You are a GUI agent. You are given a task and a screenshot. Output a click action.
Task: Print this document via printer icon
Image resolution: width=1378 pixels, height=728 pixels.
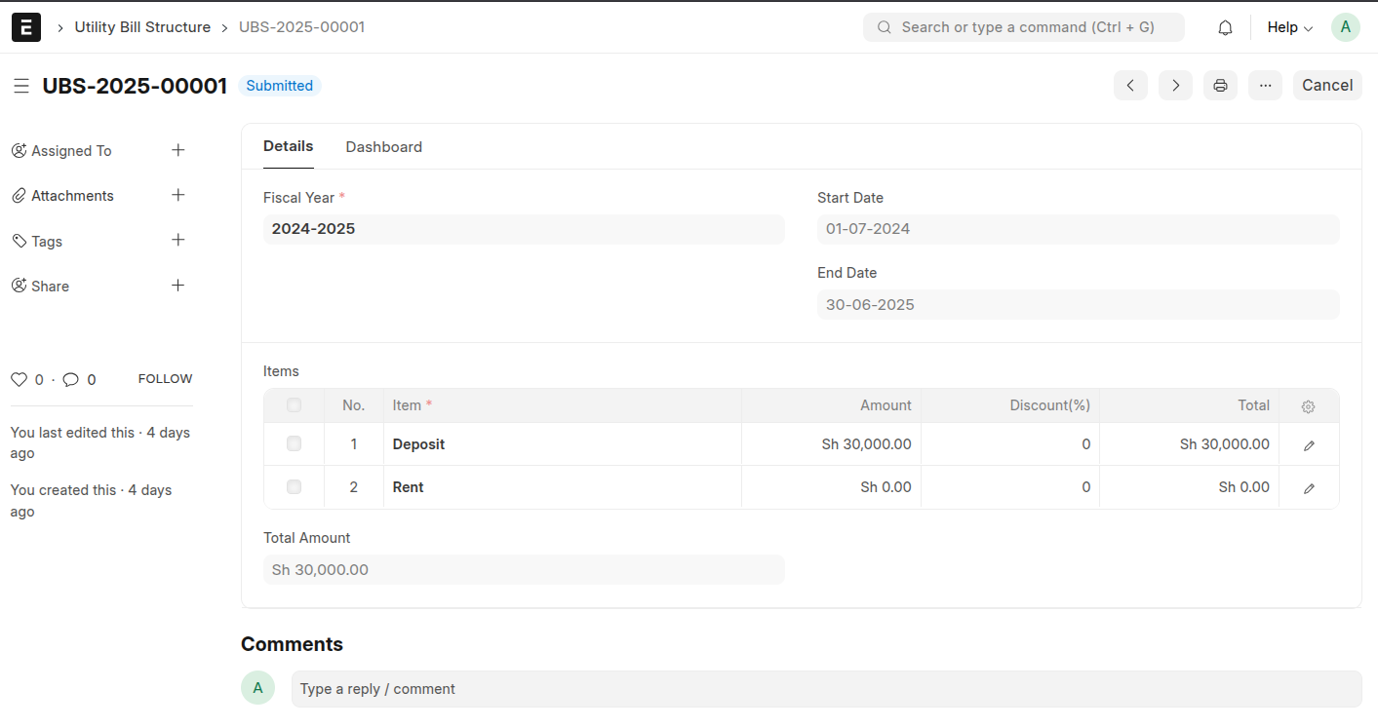[x=1220, y=85]
